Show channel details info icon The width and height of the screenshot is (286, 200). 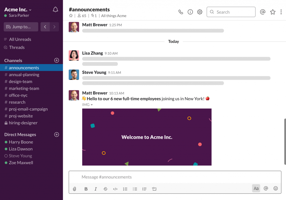(x=190, y=12)
